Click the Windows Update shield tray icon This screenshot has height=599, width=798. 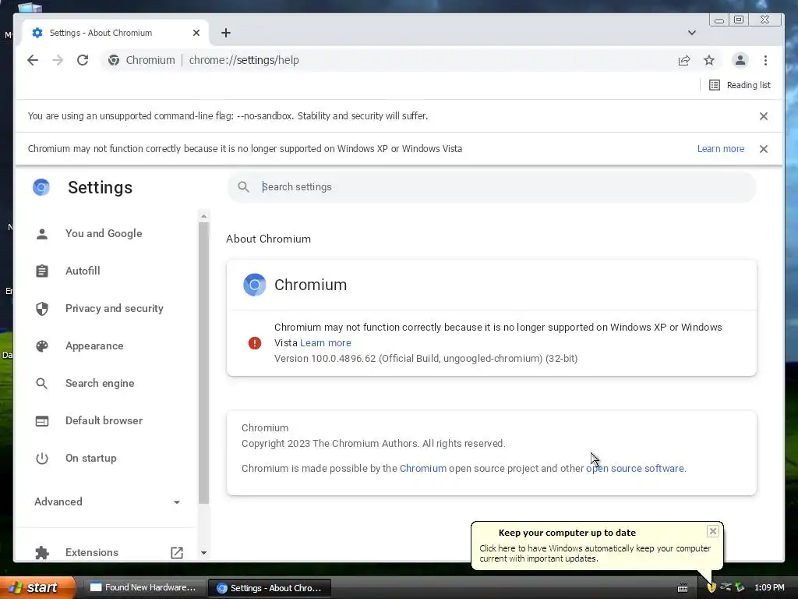[711, 587]
